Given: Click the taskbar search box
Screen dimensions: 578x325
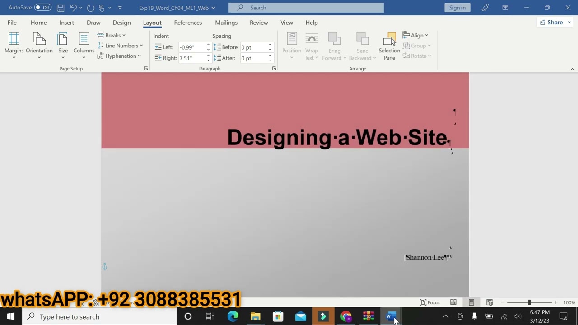Looking at the screenshot, I should pos(99,316).
